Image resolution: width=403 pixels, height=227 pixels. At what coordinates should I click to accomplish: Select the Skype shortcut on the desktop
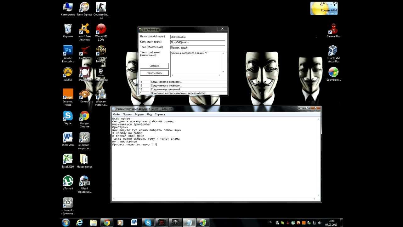[68, 118]
